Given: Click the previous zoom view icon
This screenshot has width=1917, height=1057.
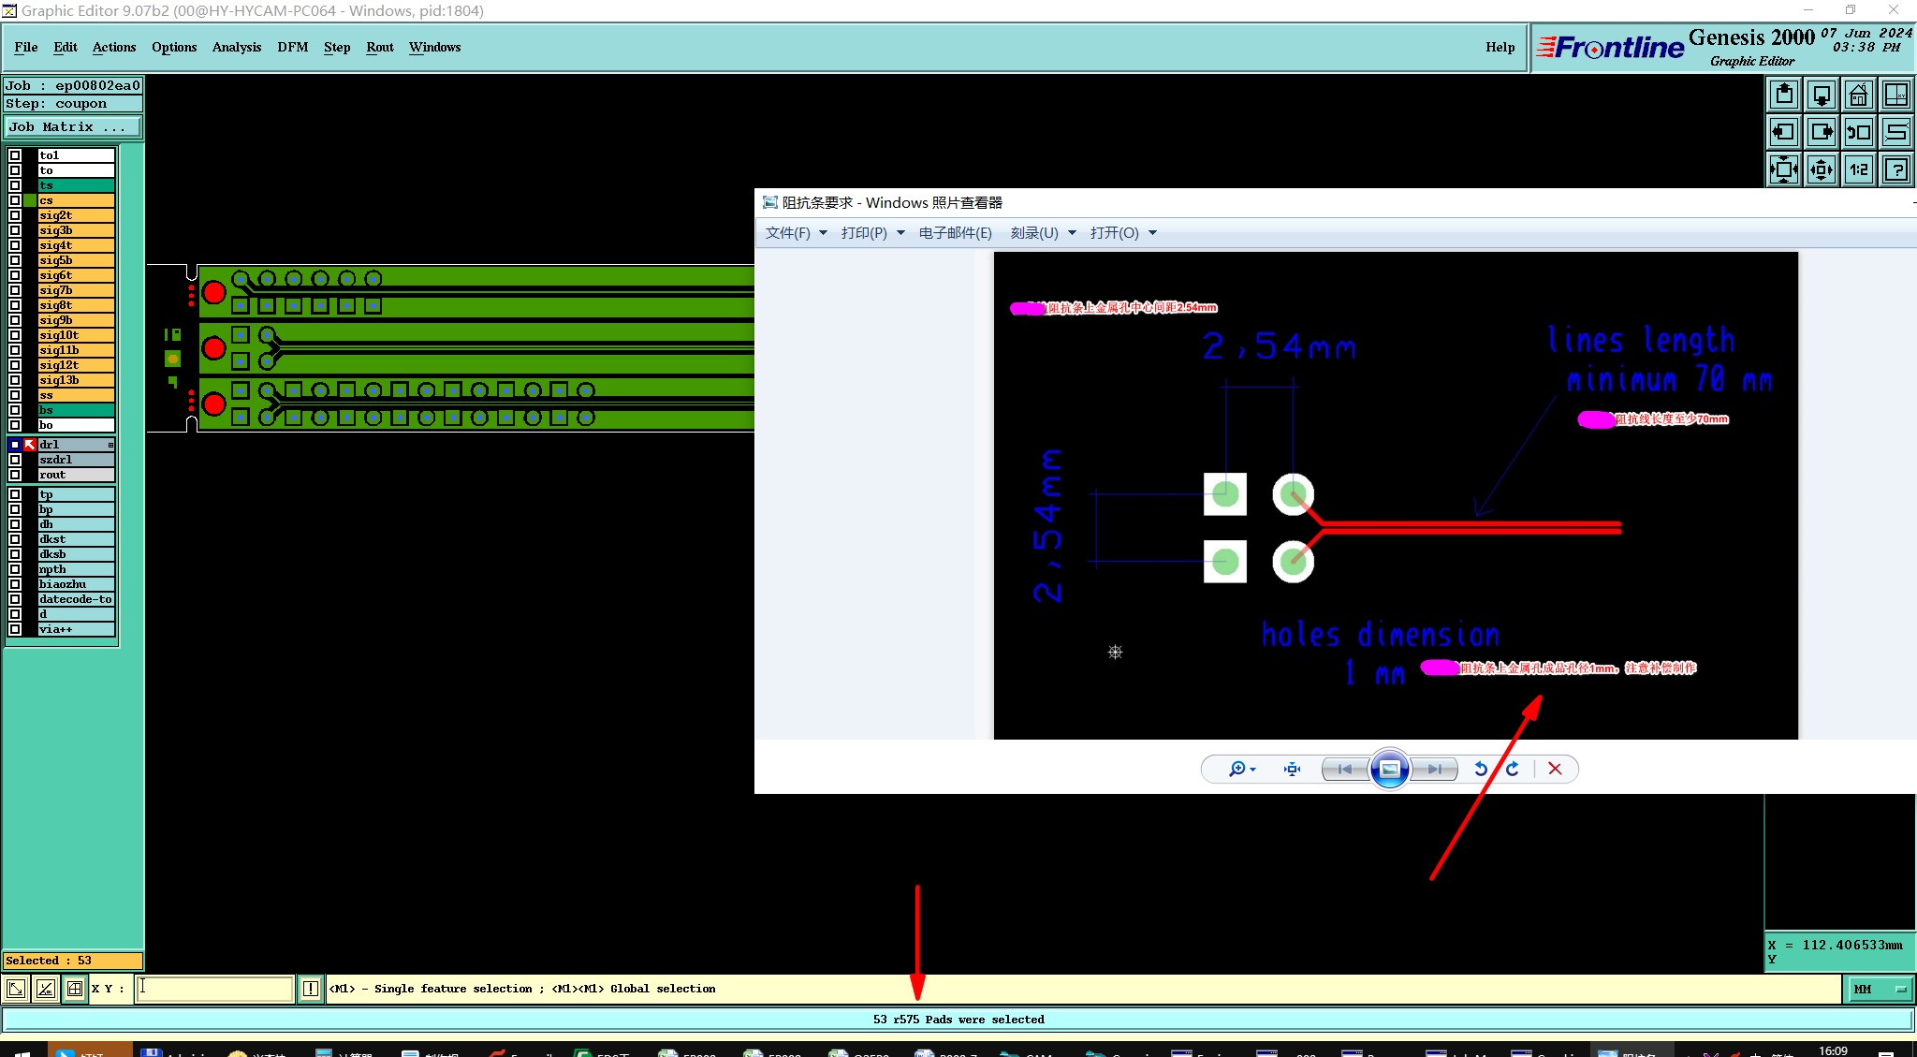Looking at the screenshot, I should click(x=1858, y=132).
